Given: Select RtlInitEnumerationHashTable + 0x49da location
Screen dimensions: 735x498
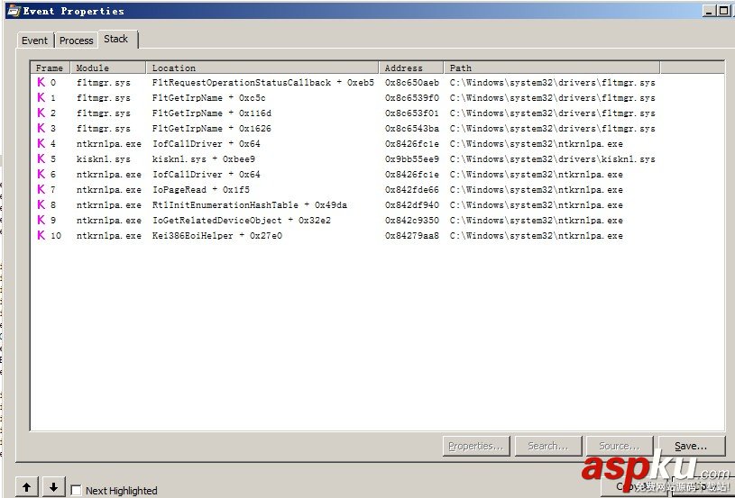Looking at the screenshot, I should click(x=250, y=204).
